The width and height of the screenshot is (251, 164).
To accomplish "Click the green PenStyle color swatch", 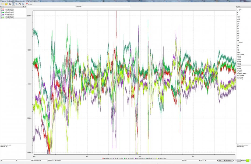I will coord(248,161).
